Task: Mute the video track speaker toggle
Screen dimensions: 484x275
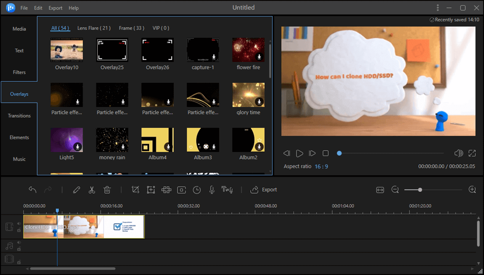Action: 19,224
